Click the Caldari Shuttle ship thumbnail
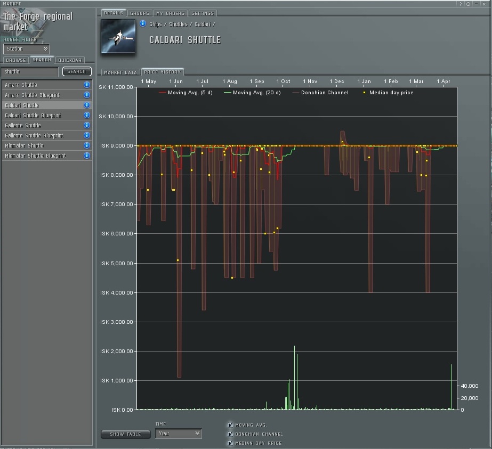This screenshot has width=492, height=449. 118,36
